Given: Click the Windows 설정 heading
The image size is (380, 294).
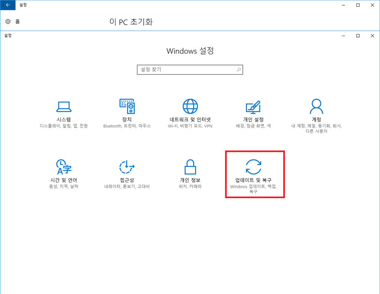Looking at the screenshot, I should point(190,51).
